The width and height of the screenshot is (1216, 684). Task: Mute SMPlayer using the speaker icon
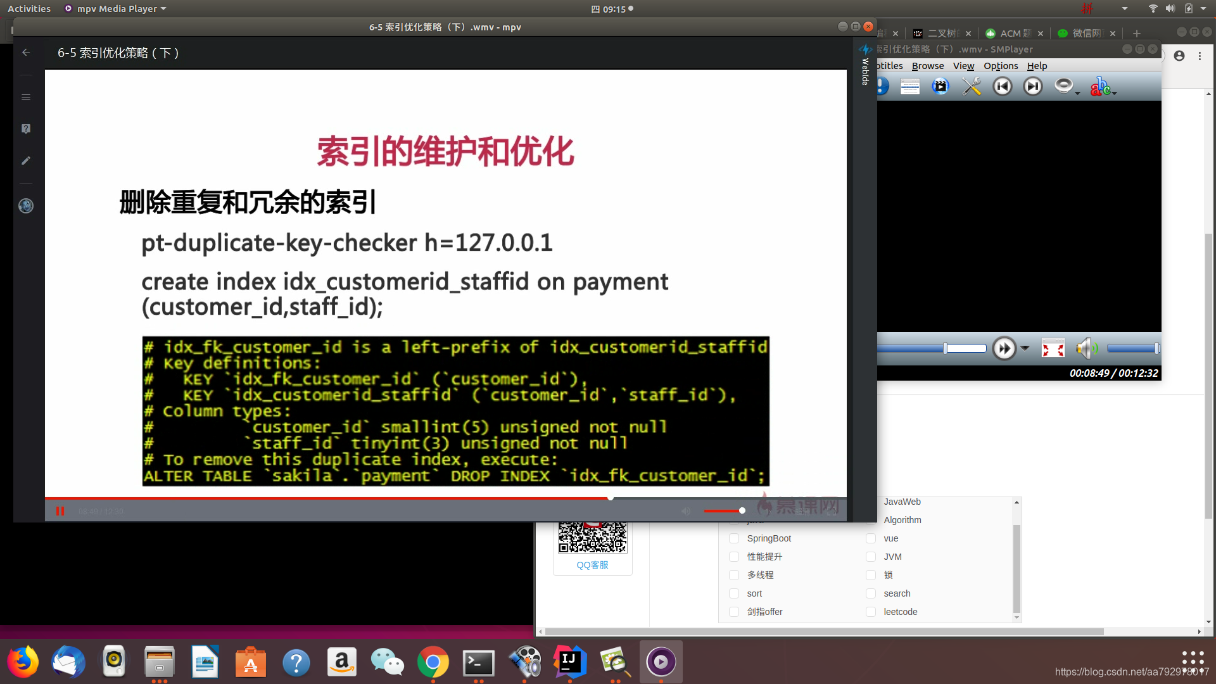pyautogui.click(x=1086, y=348)
